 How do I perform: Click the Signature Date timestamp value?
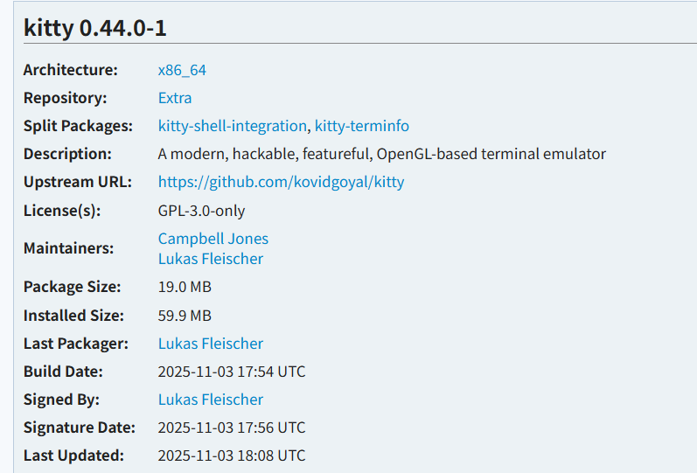click(x=232, y=428)
